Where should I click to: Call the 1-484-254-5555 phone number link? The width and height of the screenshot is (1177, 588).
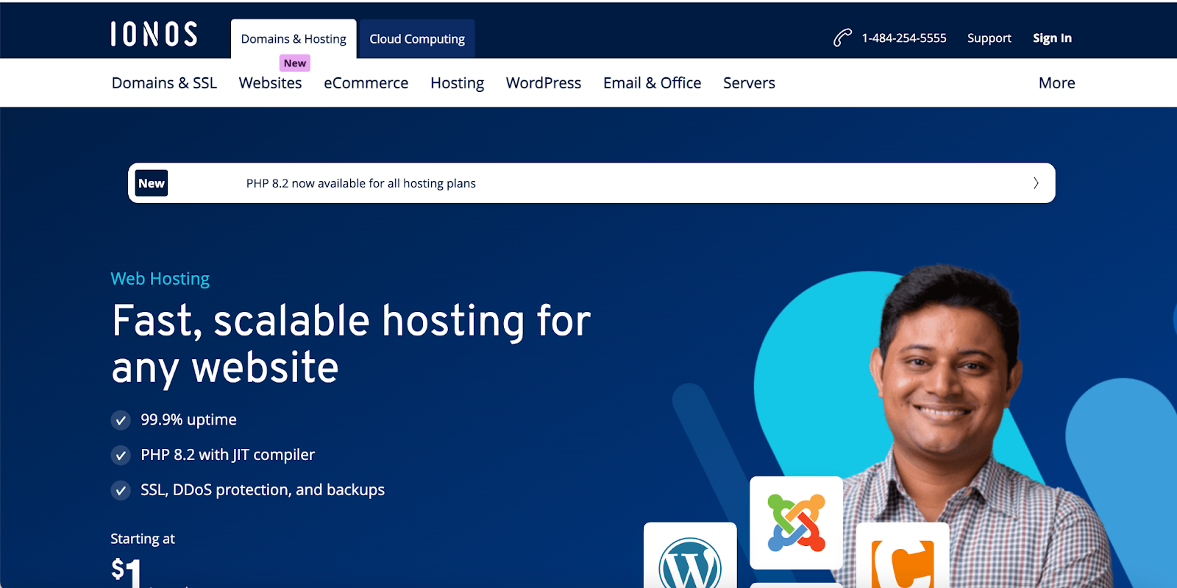904,38
